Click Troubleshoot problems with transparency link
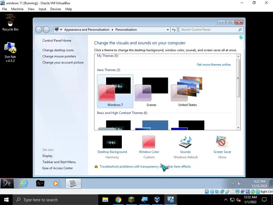The width and height of the screenshot is (273, 205). point(145,167)
